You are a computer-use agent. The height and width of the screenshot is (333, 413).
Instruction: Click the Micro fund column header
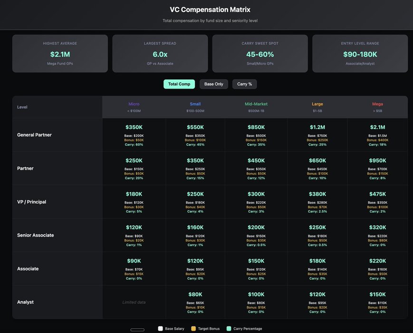point(134,107)
